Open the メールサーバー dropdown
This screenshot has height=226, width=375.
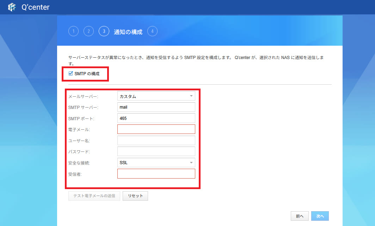[156, 96]
